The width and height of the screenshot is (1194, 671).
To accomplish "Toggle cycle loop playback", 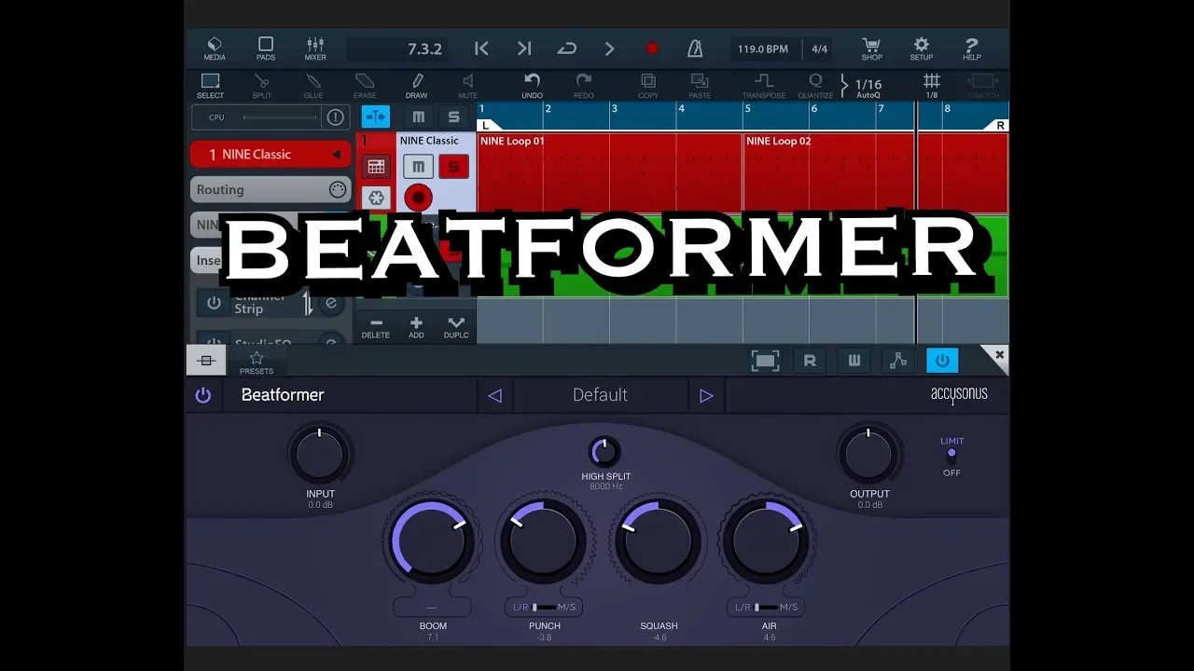I will 567,48.
